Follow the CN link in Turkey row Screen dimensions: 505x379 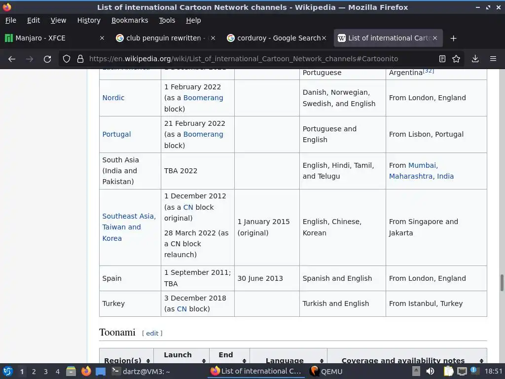click(181, 309)
